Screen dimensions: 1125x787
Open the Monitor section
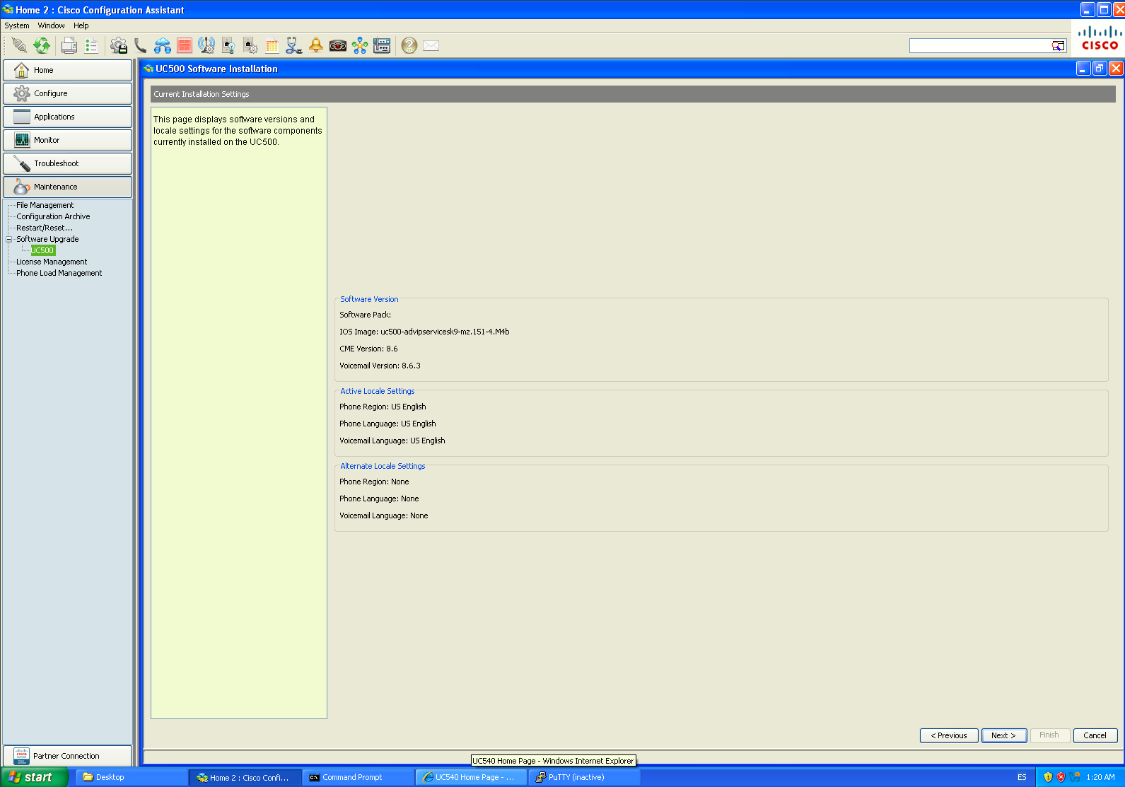(68, 140)
